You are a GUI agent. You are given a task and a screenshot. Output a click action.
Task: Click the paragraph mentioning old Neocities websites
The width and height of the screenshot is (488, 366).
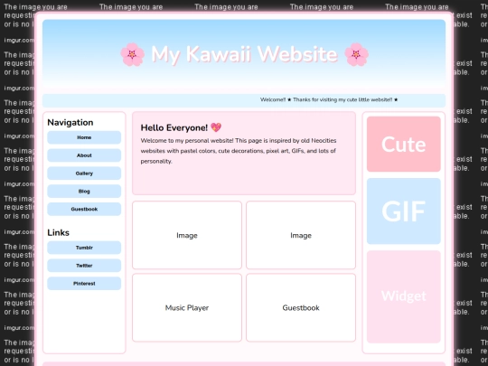pos(239,151)
